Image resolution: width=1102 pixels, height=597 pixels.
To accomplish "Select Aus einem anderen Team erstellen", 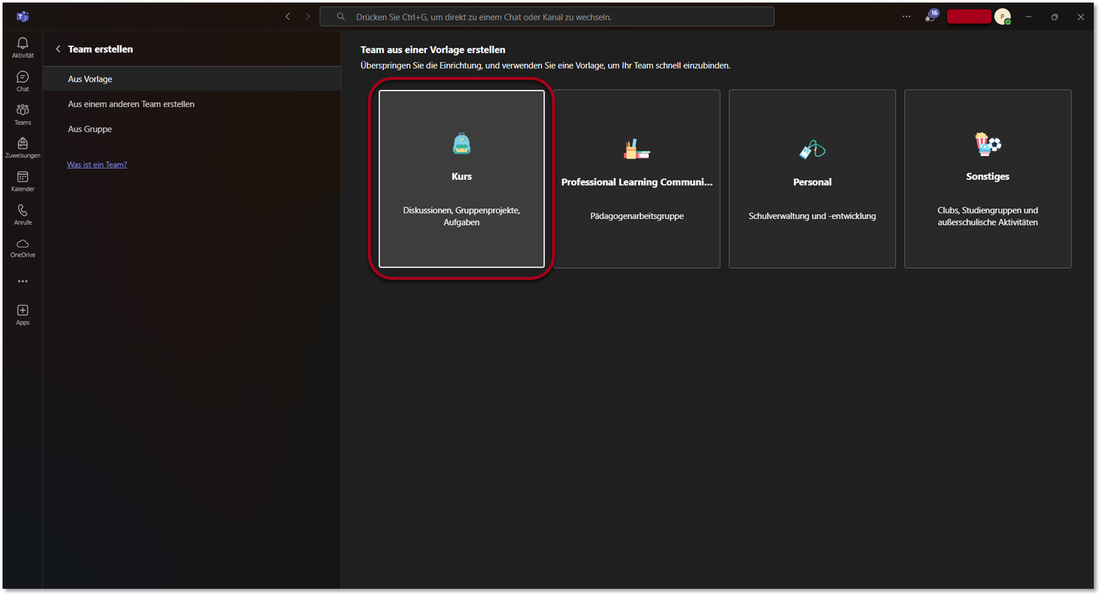I will [131, 104].
